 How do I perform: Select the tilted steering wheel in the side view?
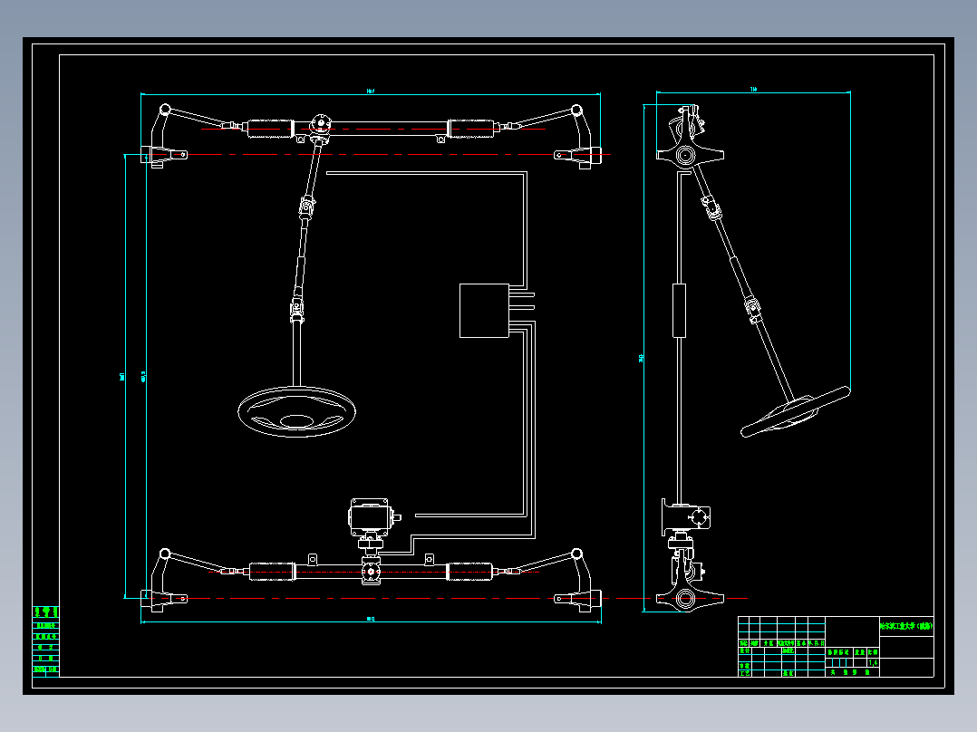pyautogui.click(x=796, y=412)
